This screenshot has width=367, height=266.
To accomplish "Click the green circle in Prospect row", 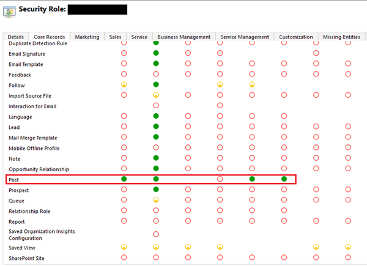I will click(156, 190).
